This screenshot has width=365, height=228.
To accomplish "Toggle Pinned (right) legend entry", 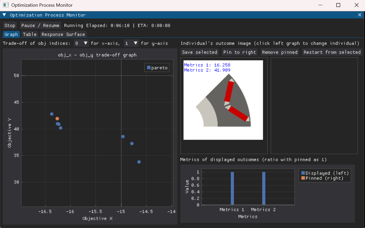I will pos(322,178).
